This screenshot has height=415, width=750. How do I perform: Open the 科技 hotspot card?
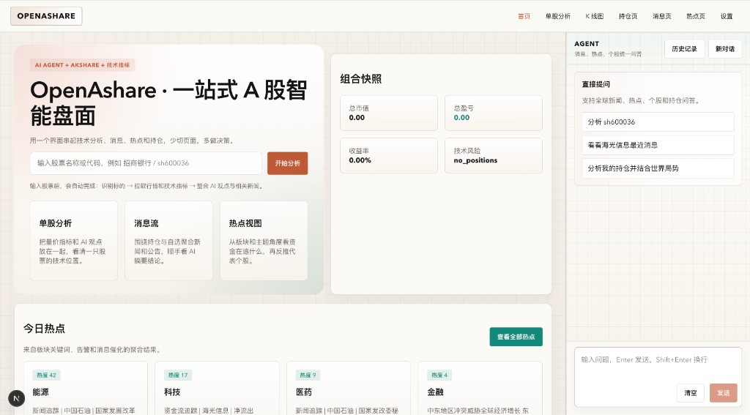[x=217, y=388]
